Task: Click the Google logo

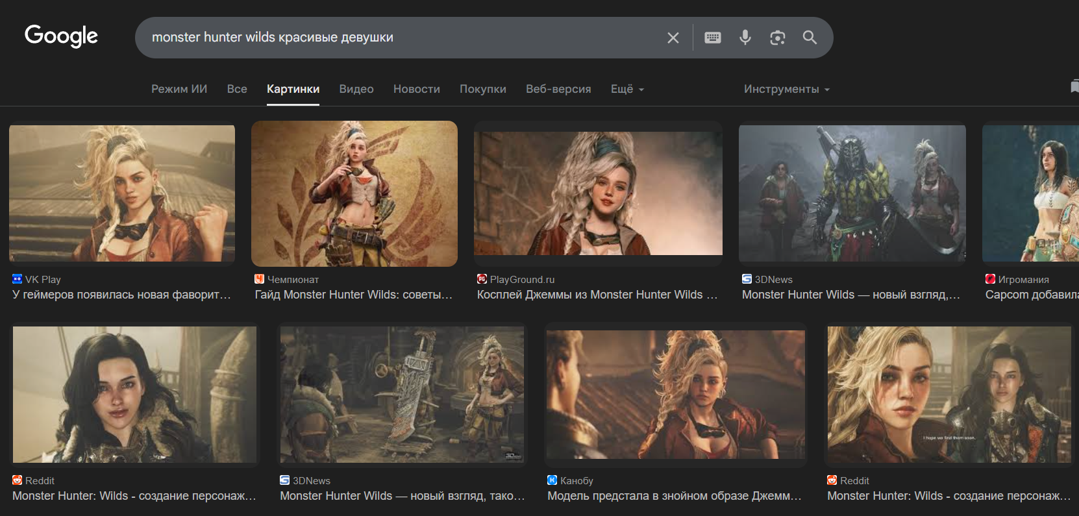Action: coord(61,36)
